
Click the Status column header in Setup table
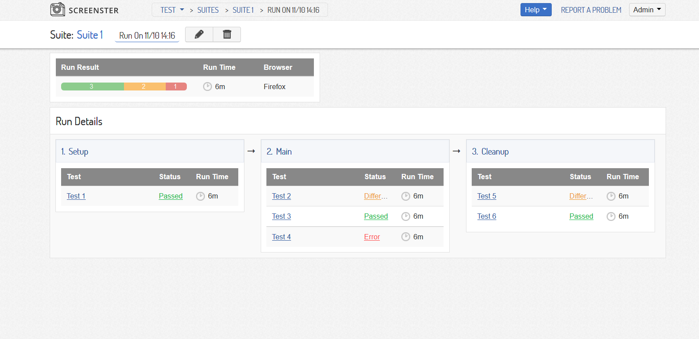click(x=170, y=177)
